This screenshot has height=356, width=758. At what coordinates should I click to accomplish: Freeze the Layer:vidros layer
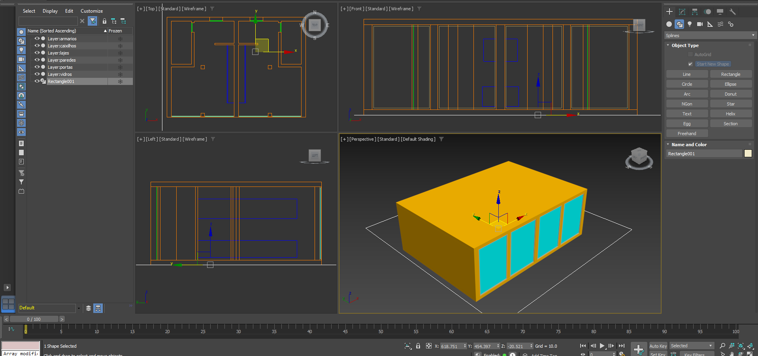click(120, 74)
